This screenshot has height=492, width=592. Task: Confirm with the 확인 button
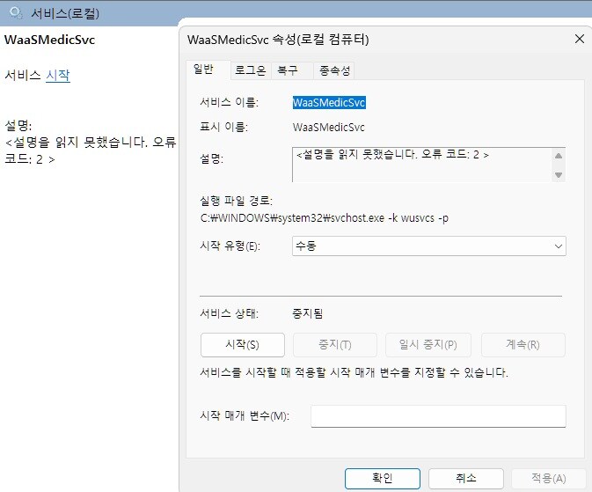[382, 478]
